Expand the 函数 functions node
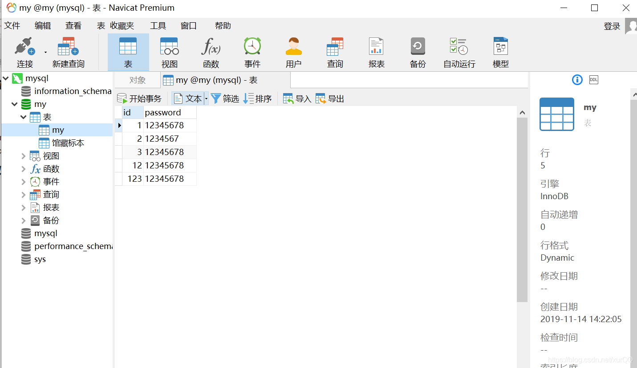Screen dimensions: 637x368 [x=24, y=169]
